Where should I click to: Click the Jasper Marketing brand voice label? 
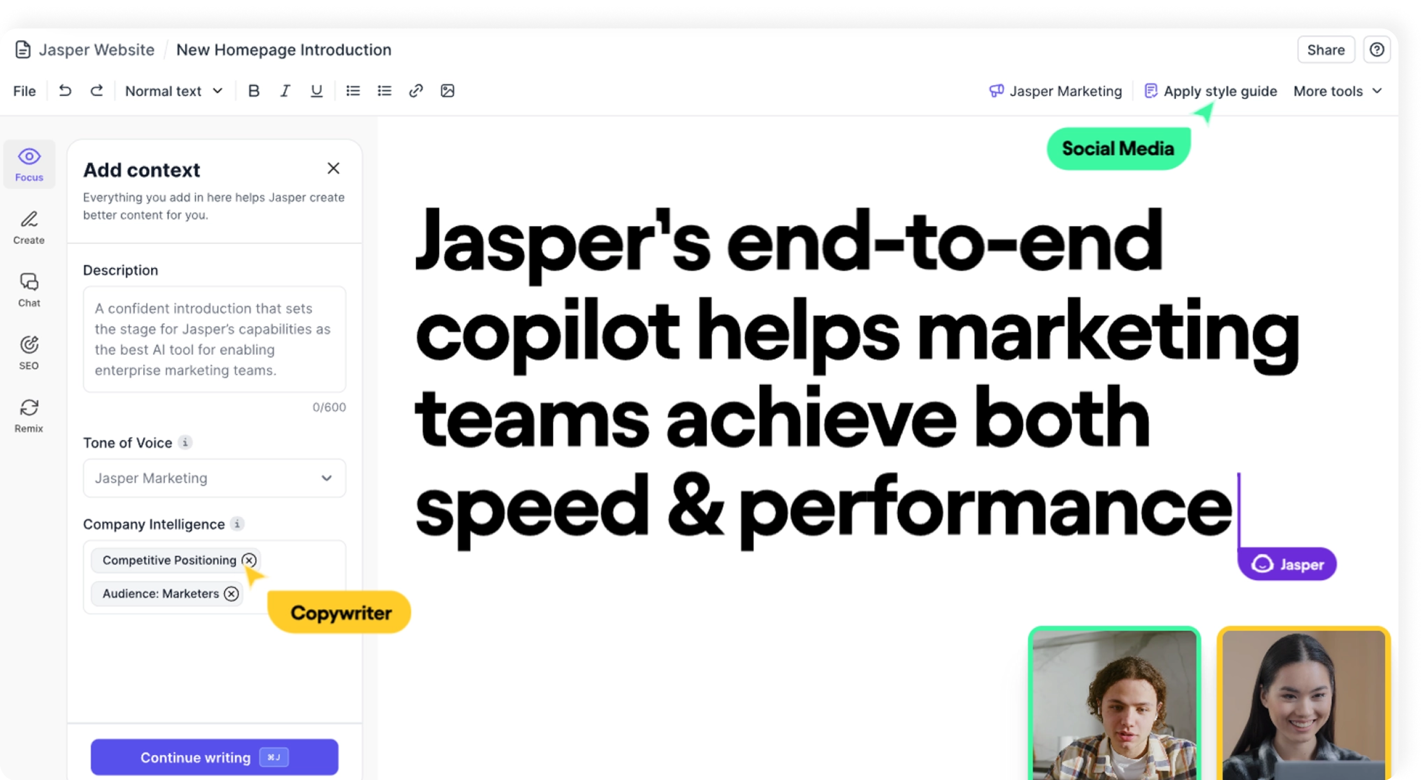point(1054,91)
